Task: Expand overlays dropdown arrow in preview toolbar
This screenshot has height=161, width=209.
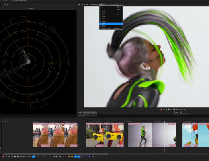Action: coord(109,4)
